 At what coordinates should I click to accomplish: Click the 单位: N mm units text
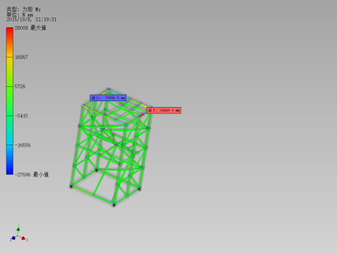click(19, 15)
